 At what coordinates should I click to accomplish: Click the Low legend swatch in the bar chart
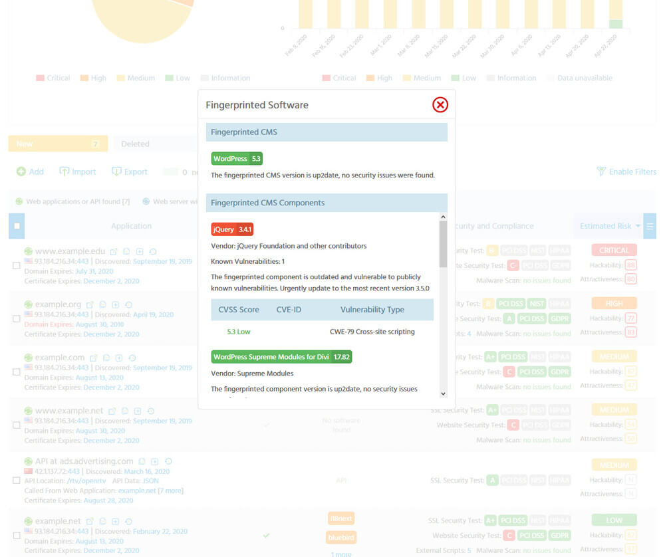(x=456, y=78)
